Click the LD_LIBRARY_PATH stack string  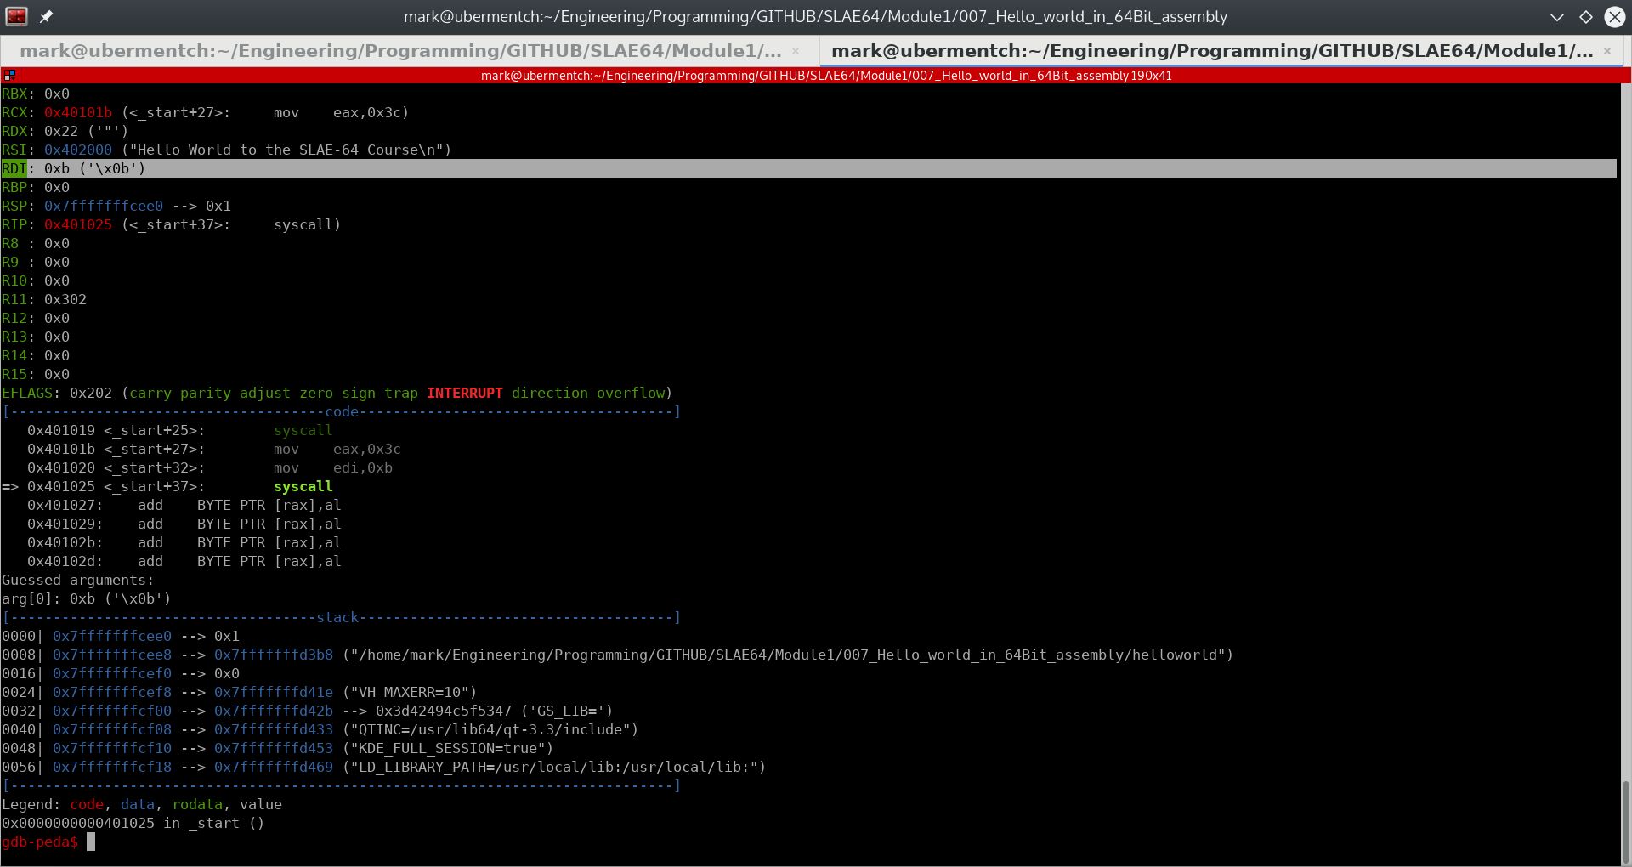coord(554,767)
